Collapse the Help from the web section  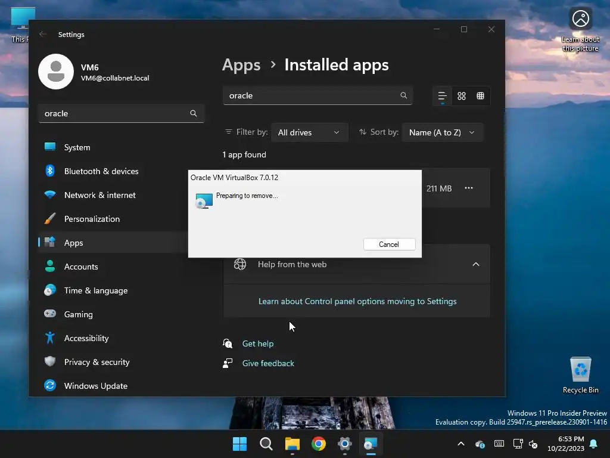(x=476, y=264)
